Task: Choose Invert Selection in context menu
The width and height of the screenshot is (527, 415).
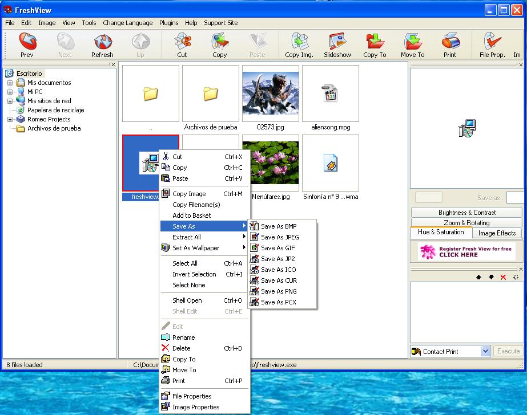Action: 204,274
